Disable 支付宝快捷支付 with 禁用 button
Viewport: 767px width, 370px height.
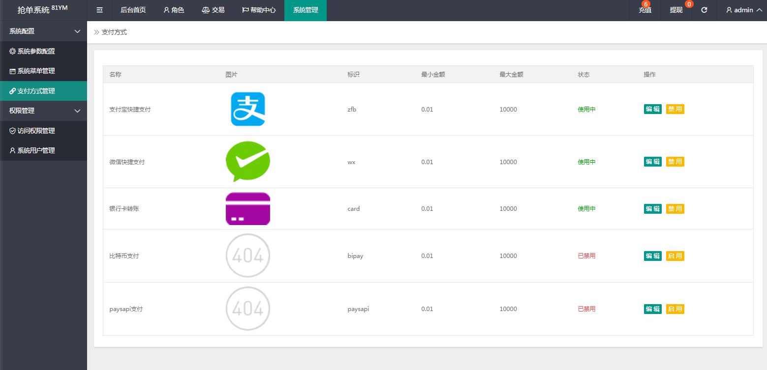[675, 109]
